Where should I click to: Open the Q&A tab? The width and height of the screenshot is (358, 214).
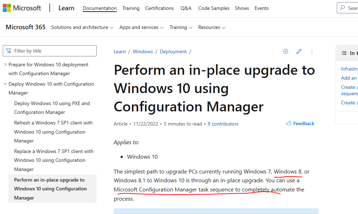click(186, 8)
